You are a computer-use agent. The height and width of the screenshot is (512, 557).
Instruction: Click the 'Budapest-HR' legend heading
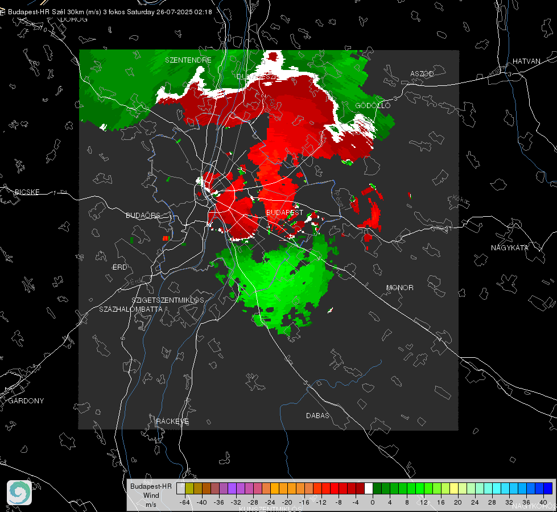tap(151, 486)
